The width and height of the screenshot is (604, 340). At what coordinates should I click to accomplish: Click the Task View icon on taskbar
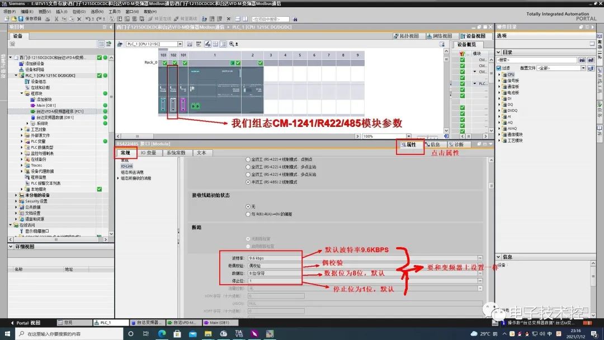point(145,333)
